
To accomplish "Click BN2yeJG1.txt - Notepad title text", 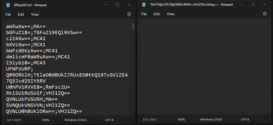I will click(30, 5).
